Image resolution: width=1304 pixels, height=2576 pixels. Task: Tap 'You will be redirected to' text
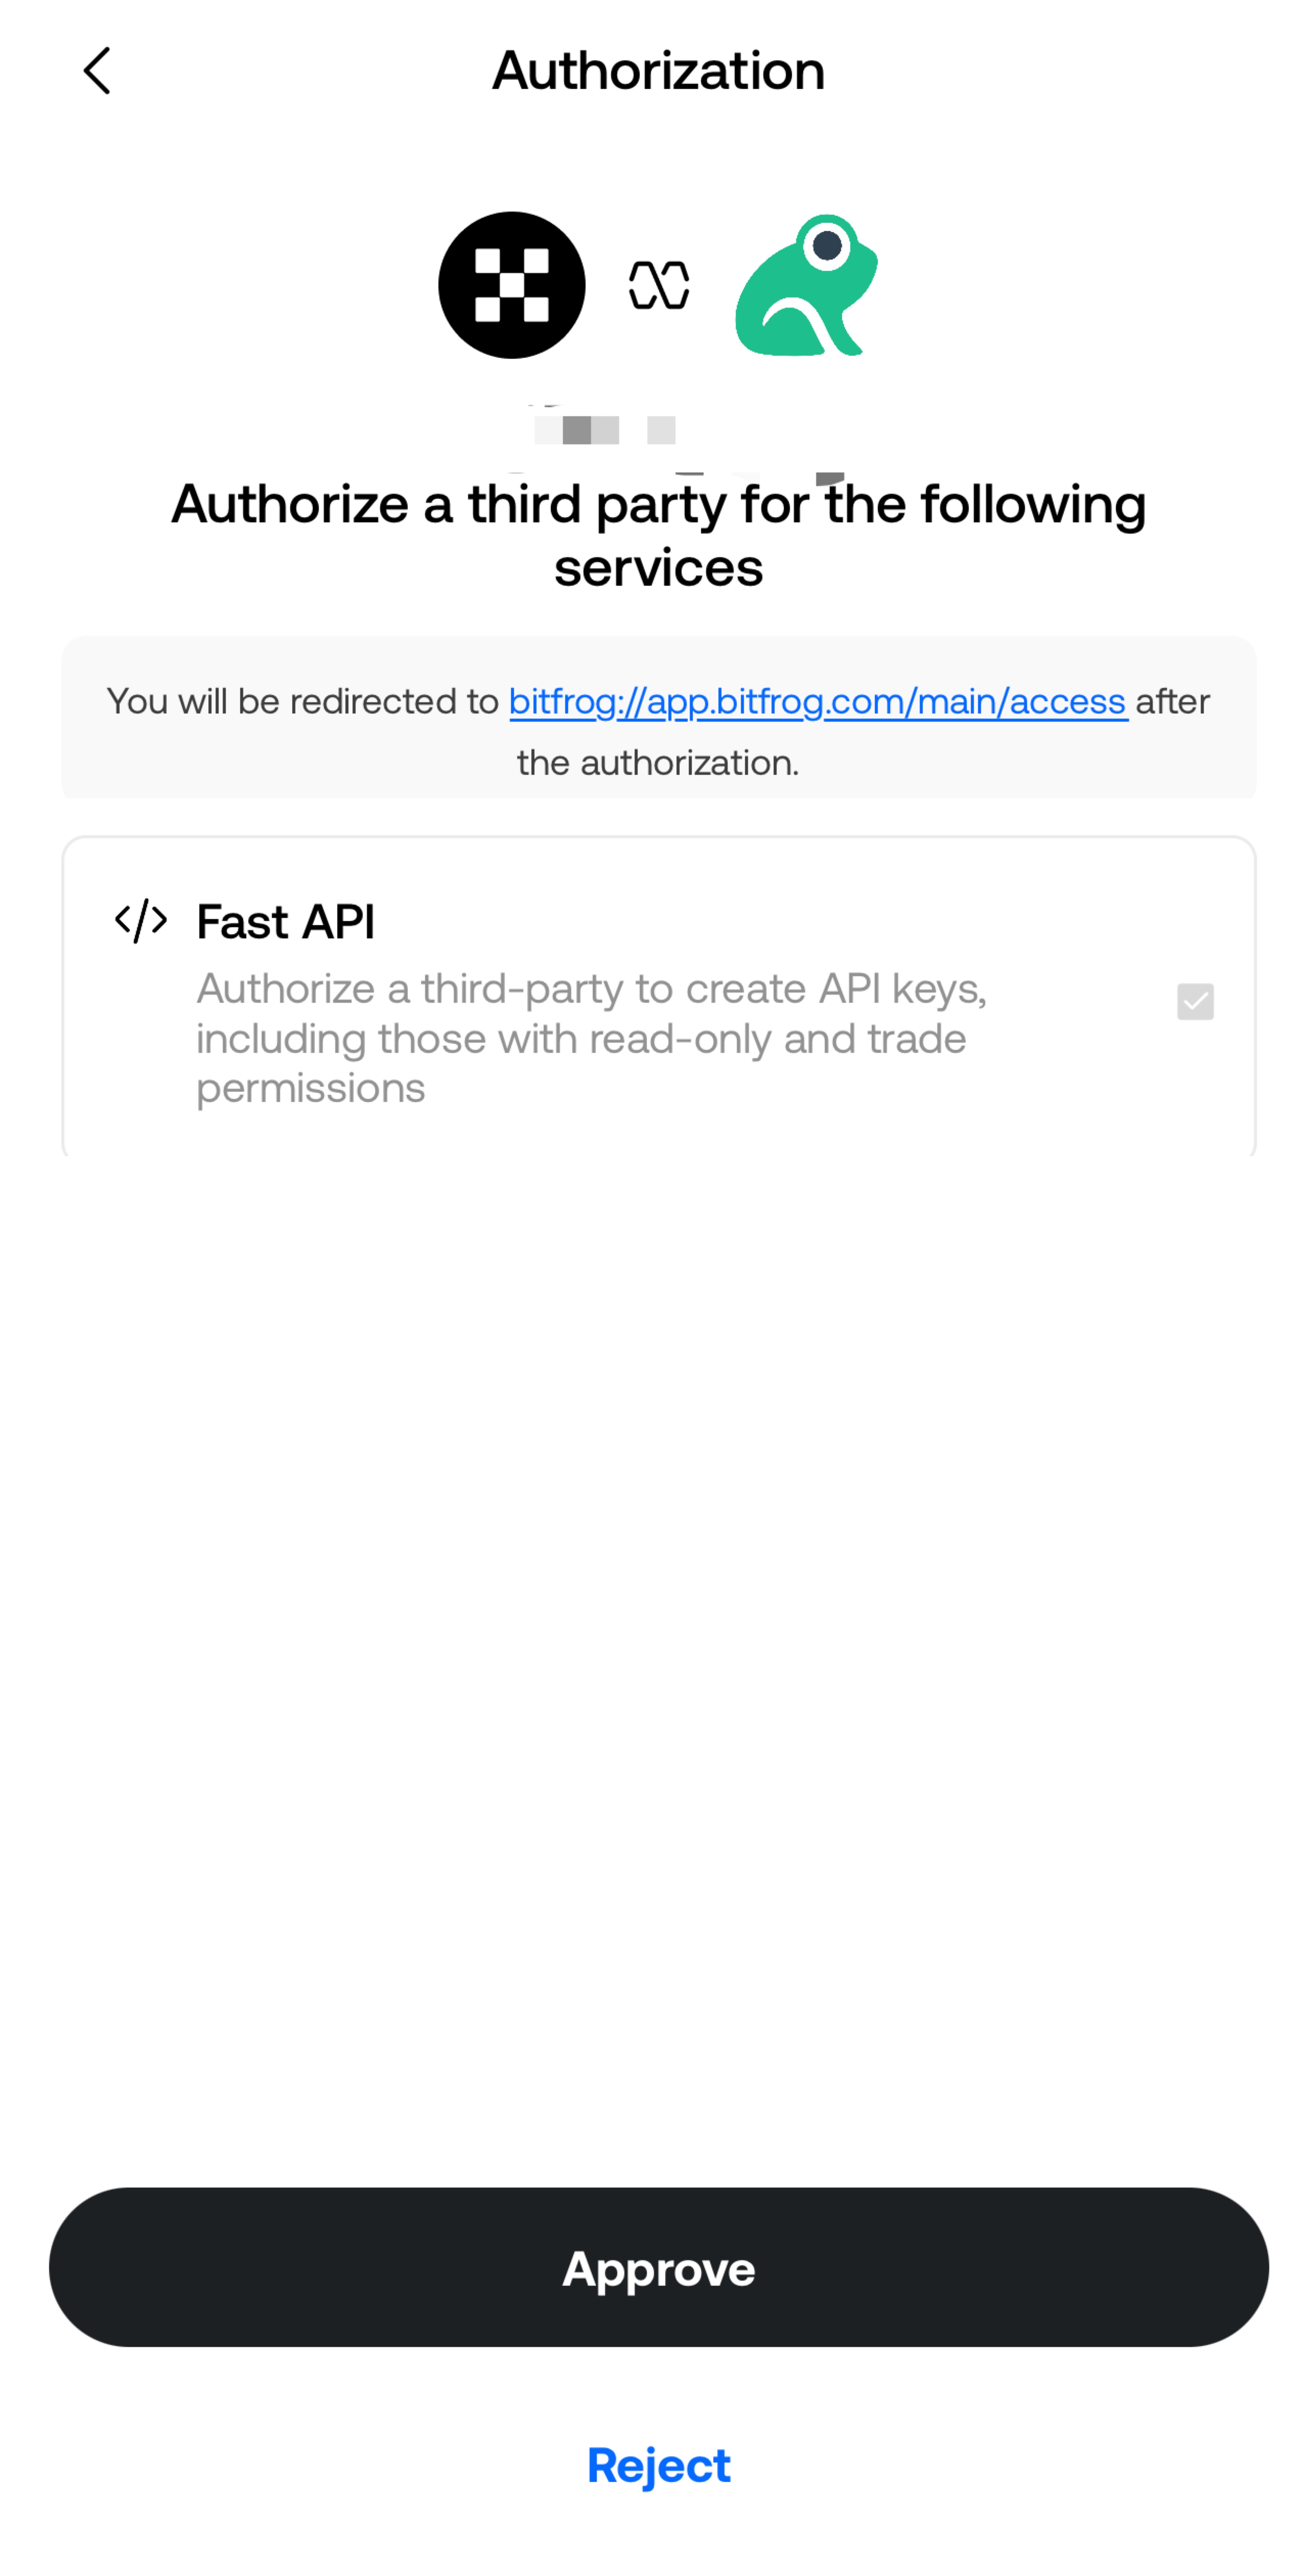[303, 702]
